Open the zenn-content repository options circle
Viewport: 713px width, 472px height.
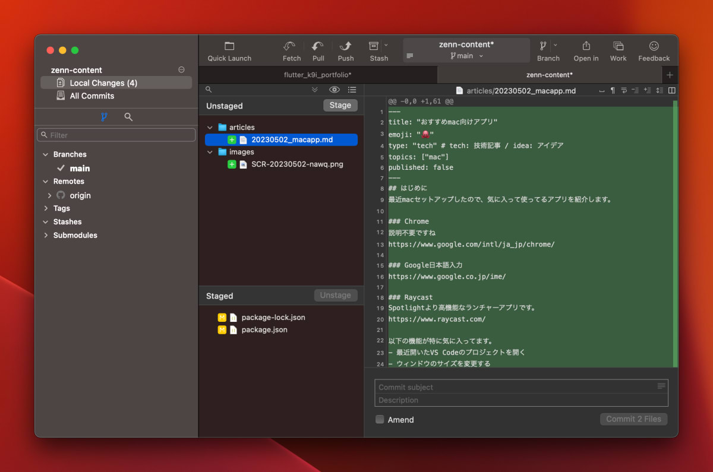coord(181,69)
